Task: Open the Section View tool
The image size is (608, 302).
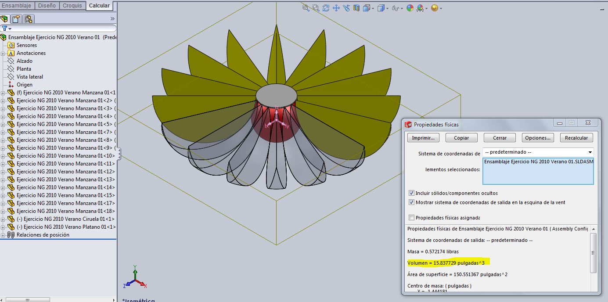Action: coord(356,8)
